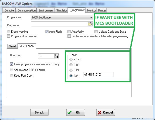Click the Boot size calculator spinner icon
Screen dimensions: 155x120
pos(57,56)
